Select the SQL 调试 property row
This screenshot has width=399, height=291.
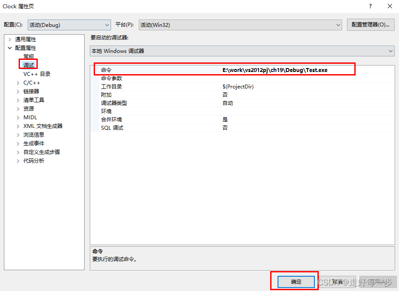coord(113,128)
